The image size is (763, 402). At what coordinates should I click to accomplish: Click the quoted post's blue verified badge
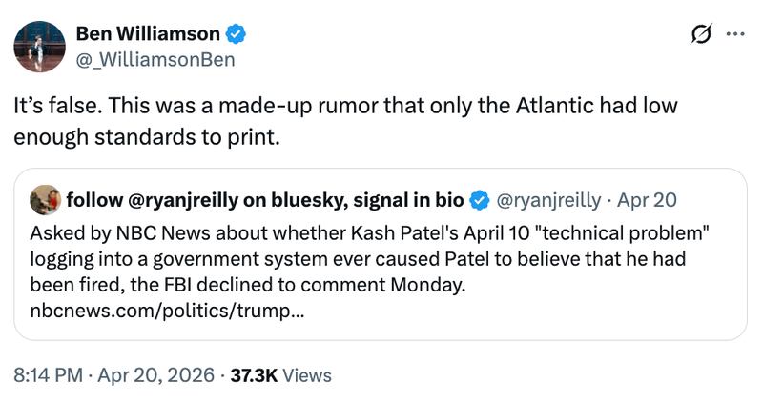pyautogui.click(x=482, y=200)
